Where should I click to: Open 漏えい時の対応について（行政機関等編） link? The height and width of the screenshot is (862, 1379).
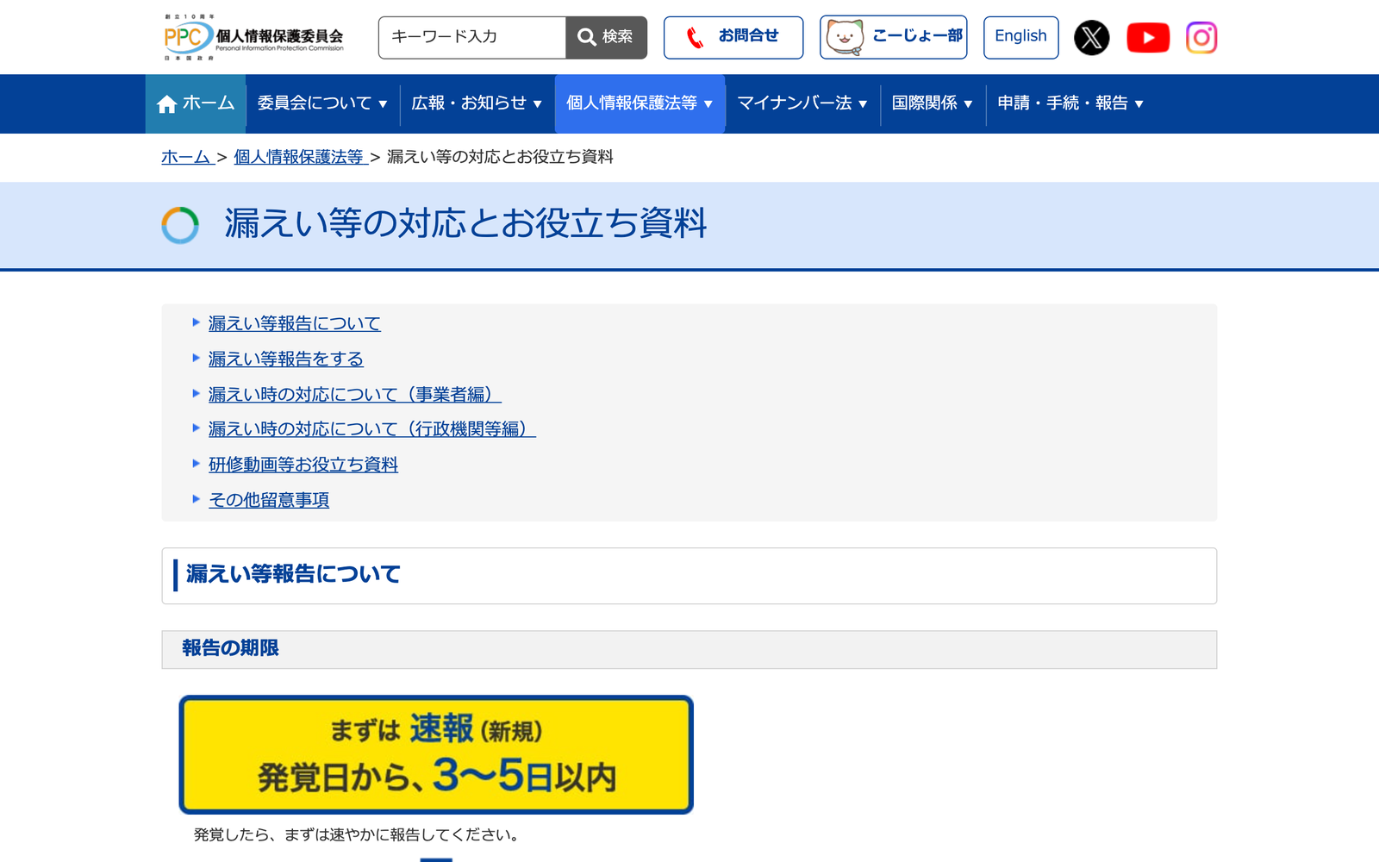pos(372,428)
